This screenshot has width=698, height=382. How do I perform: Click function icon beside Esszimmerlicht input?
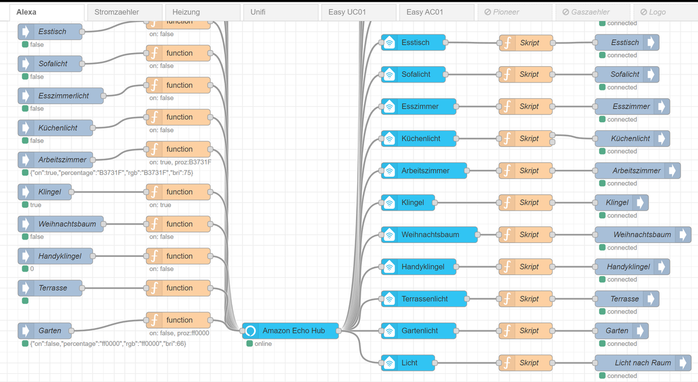coord(154,85)
